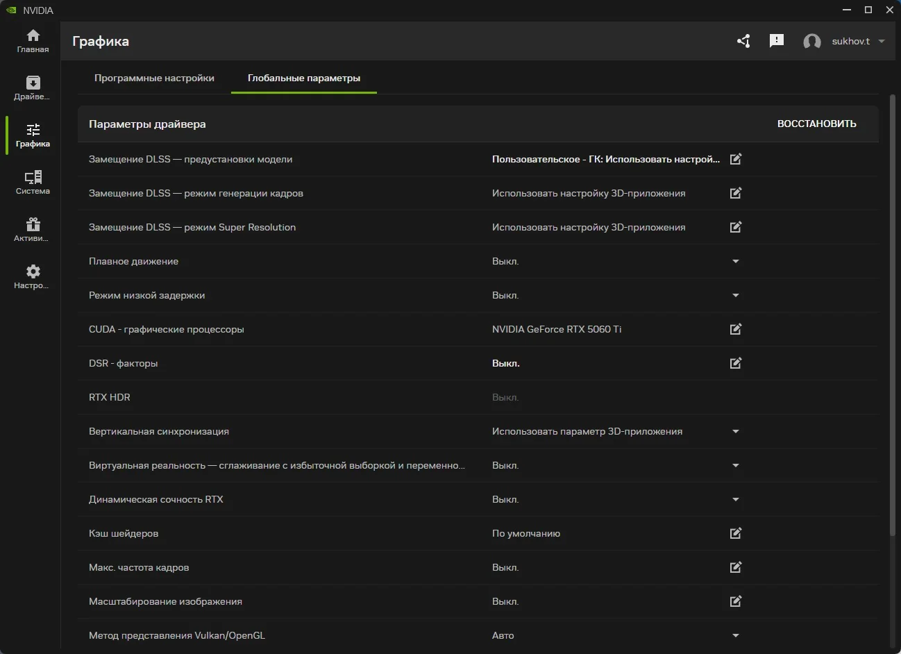This screenshot has width=901, height=654.
Task: Expand the Плавное движение dropdown
Action: (x=736, y=261)
